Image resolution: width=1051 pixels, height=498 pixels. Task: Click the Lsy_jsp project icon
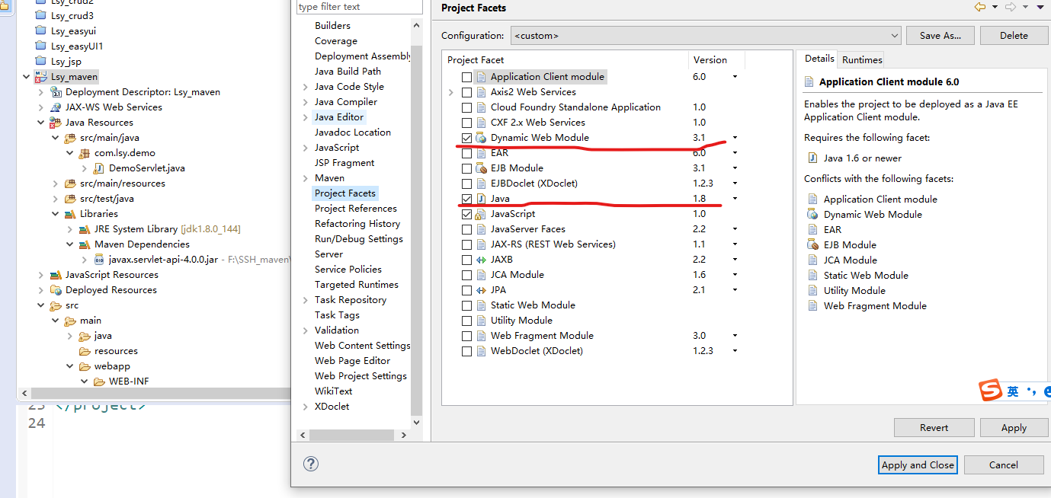[x=41, y=62]
